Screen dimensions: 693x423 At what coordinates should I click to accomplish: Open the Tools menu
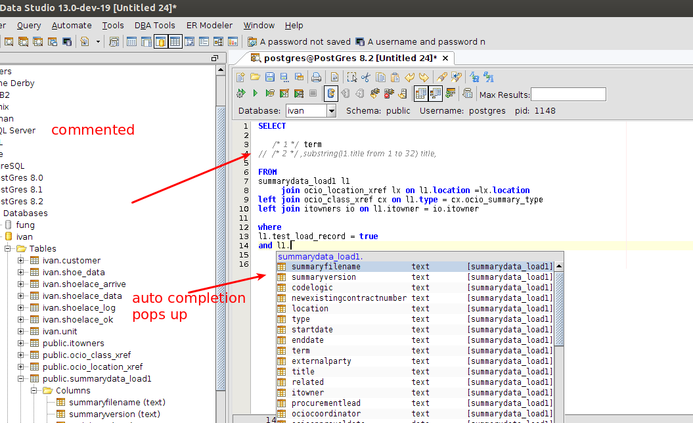[113, 26]
